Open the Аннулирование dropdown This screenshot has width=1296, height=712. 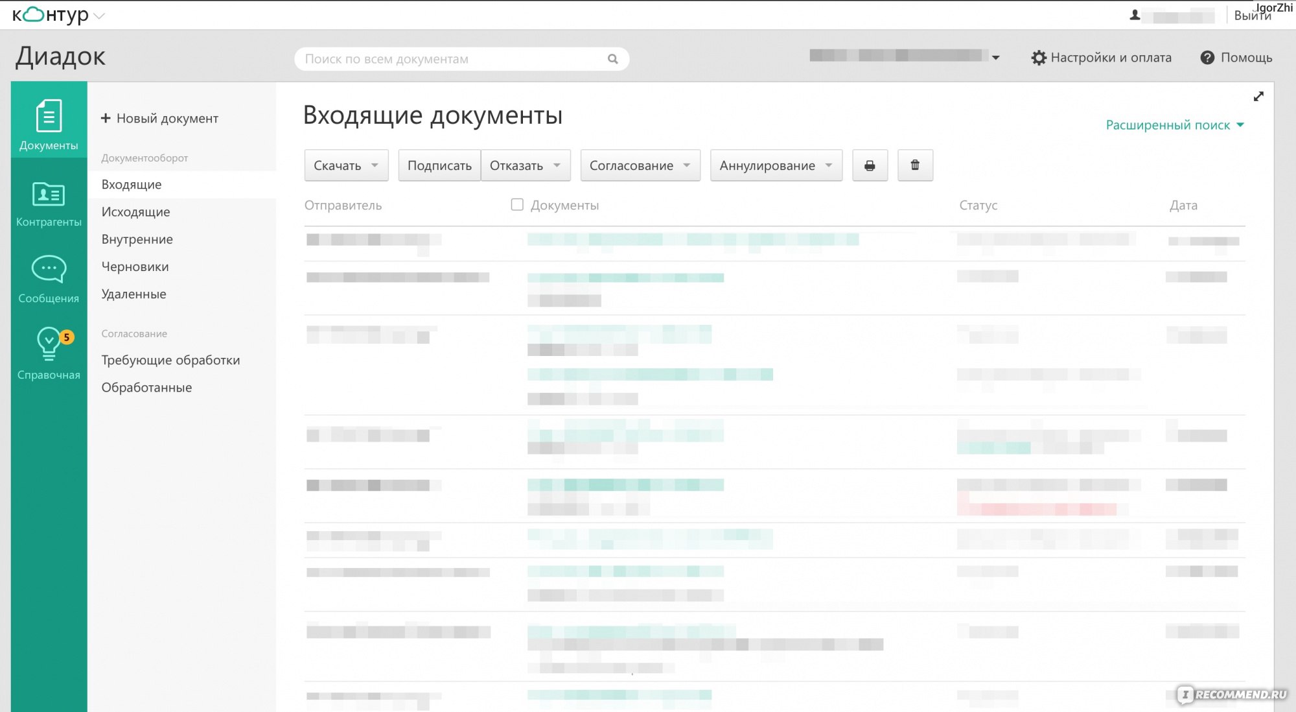click(776, 165)
